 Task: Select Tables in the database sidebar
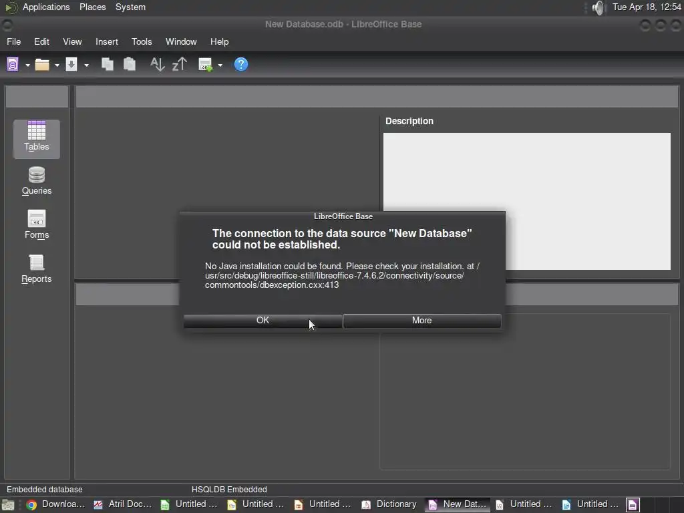point(37,139)
